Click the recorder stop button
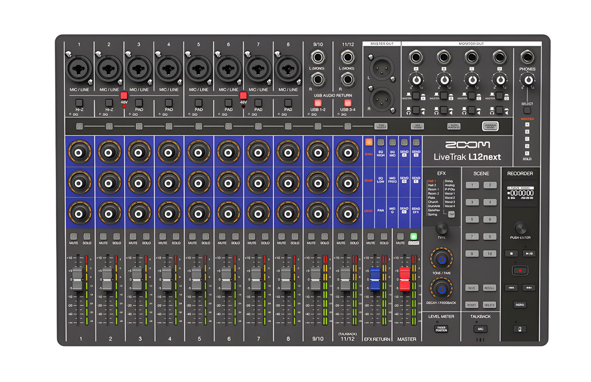591x382 pixels. click(511, 254)
